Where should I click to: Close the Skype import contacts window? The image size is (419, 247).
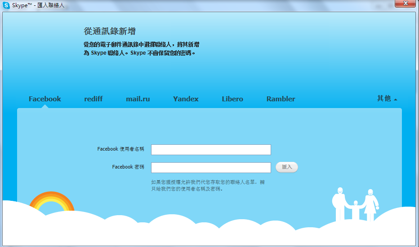(x=406, y=4)
